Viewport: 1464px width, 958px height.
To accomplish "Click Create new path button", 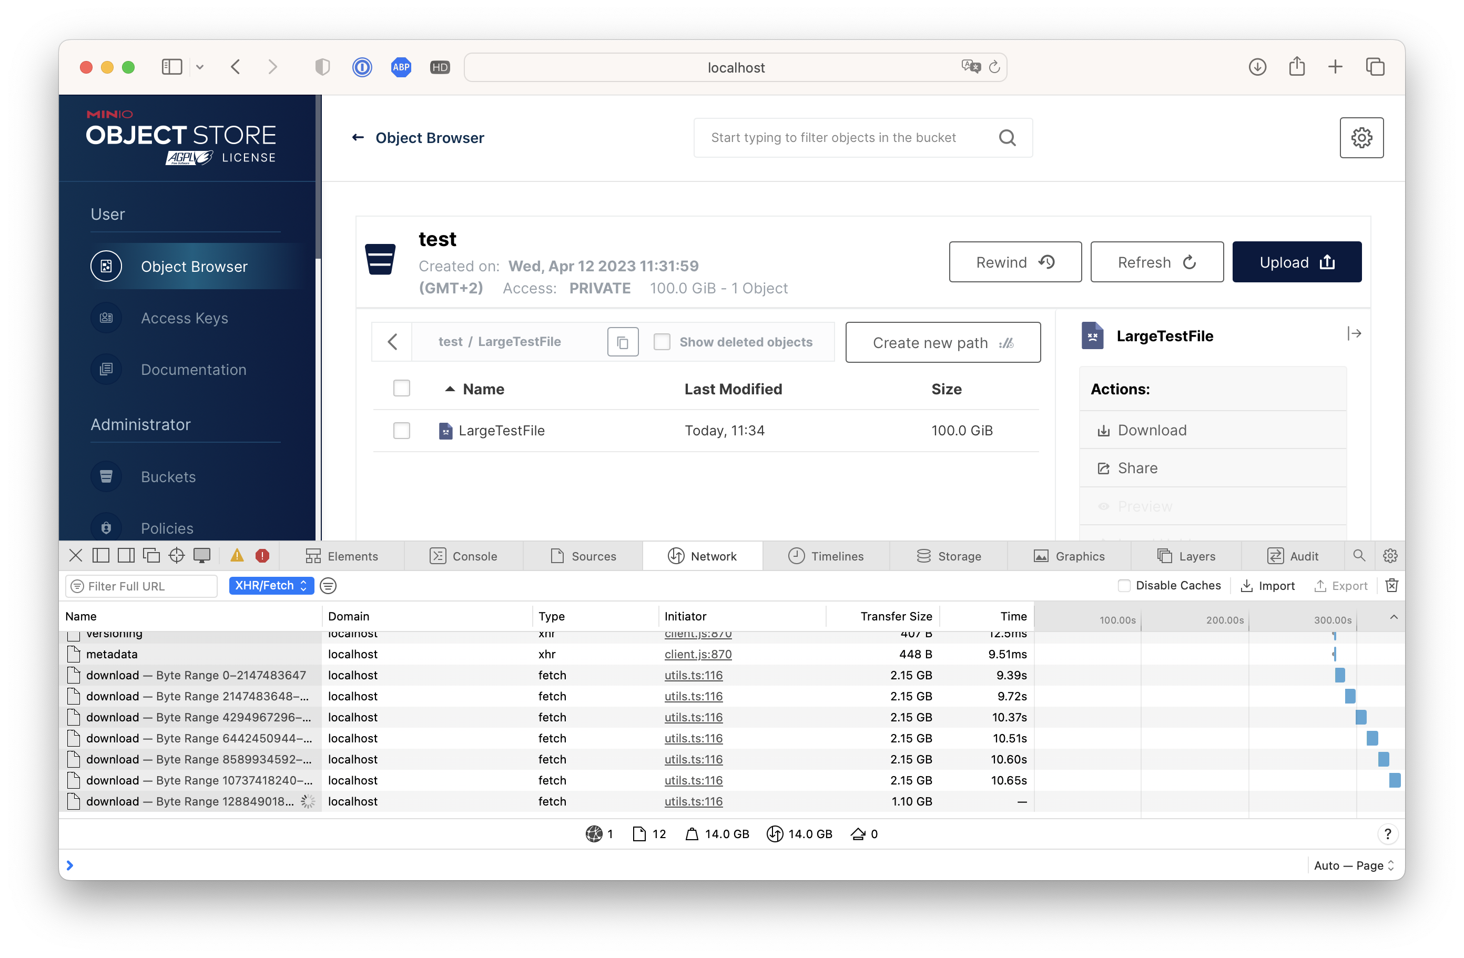I will tap(942, 342).
